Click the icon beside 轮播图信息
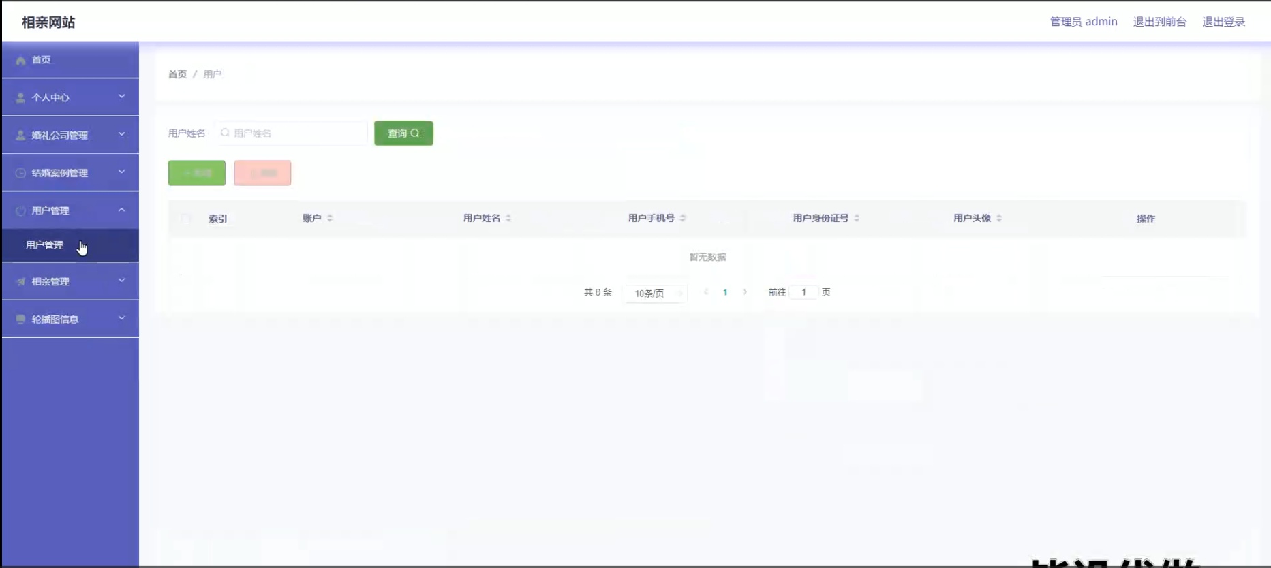 tap(20, 319)
